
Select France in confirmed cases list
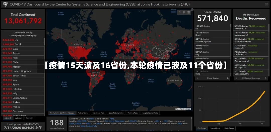point(23,107)
